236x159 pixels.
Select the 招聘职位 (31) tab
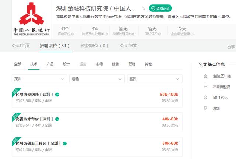55,46
